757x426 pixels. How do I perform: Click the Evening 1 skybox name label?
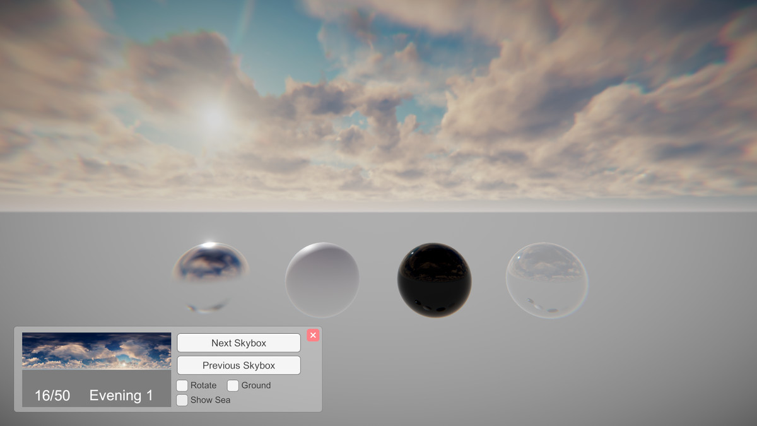[x=122, y=395]
